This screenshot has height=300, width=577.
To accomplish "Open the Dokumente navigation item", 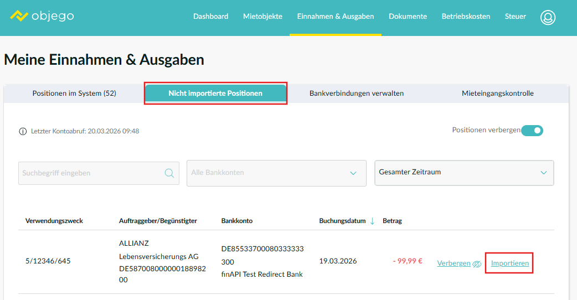I will (x=408, y=17).
